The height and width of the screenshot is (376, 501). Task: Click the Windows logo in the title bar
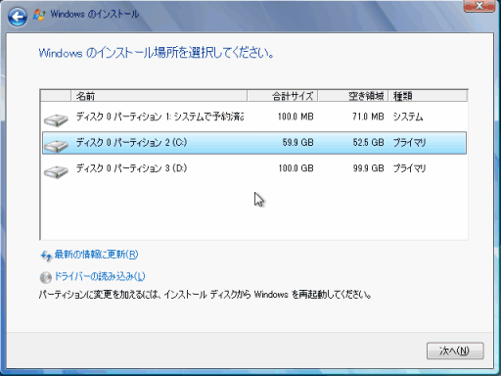[39, 15]
